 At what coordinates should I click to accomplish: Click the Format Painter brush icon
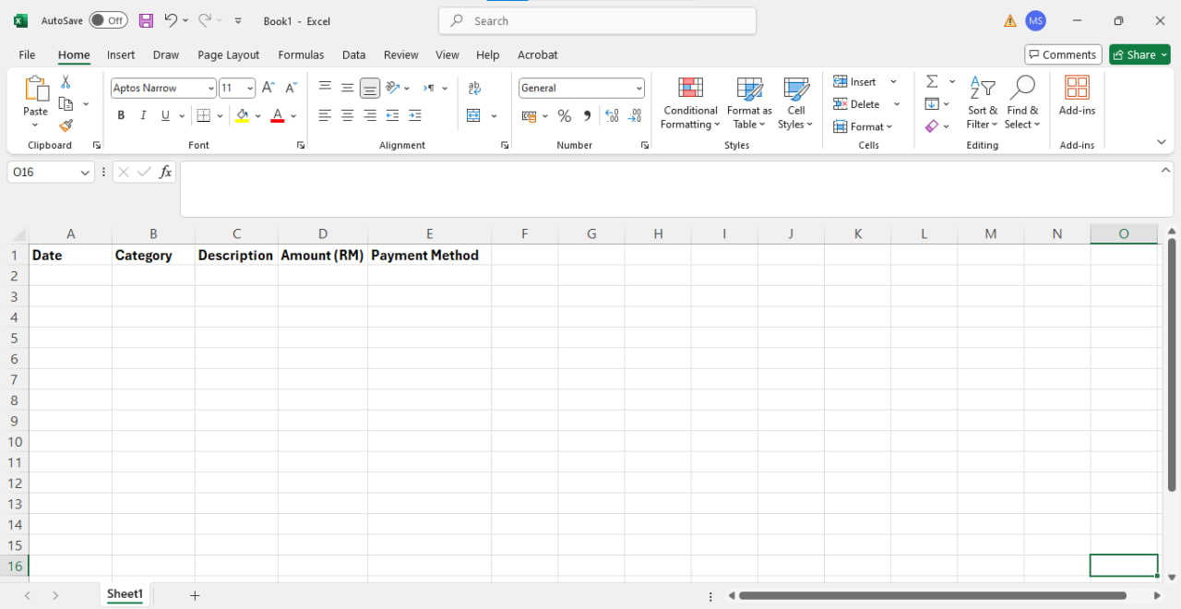coord(66,125)
